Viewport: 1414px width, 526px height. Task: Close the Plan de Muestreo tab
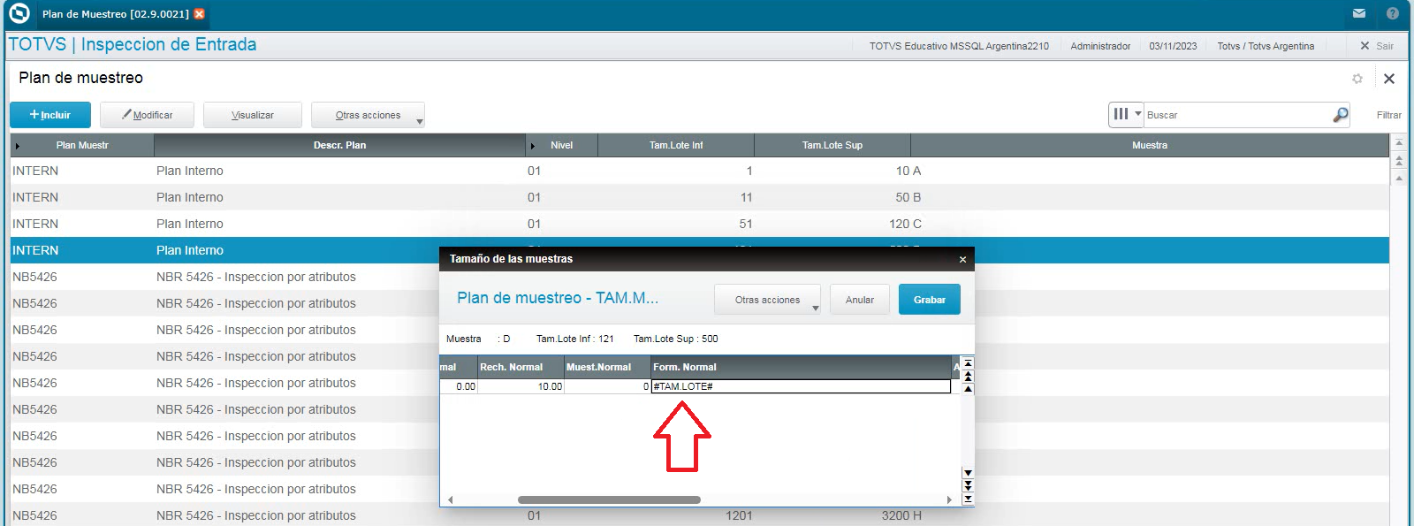coord(200,14)
